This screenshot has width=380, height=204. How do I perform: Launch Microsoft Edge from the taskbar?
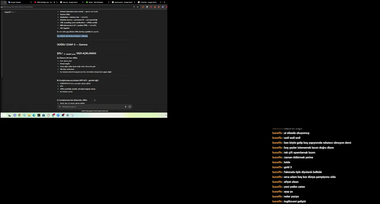click(34, 115)
